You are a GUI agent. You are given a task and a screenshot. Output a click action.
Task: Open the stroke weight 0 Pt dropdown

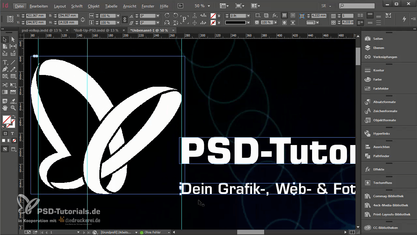click(x=249, y=16)
